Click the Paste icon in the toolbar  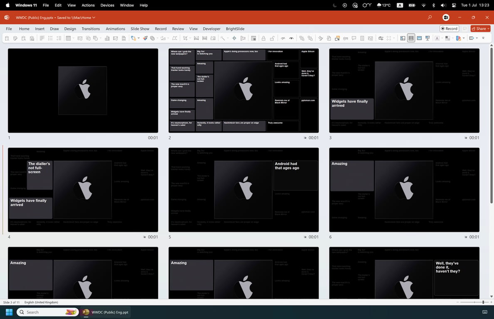pyautogui.click(x=7, y=38)
